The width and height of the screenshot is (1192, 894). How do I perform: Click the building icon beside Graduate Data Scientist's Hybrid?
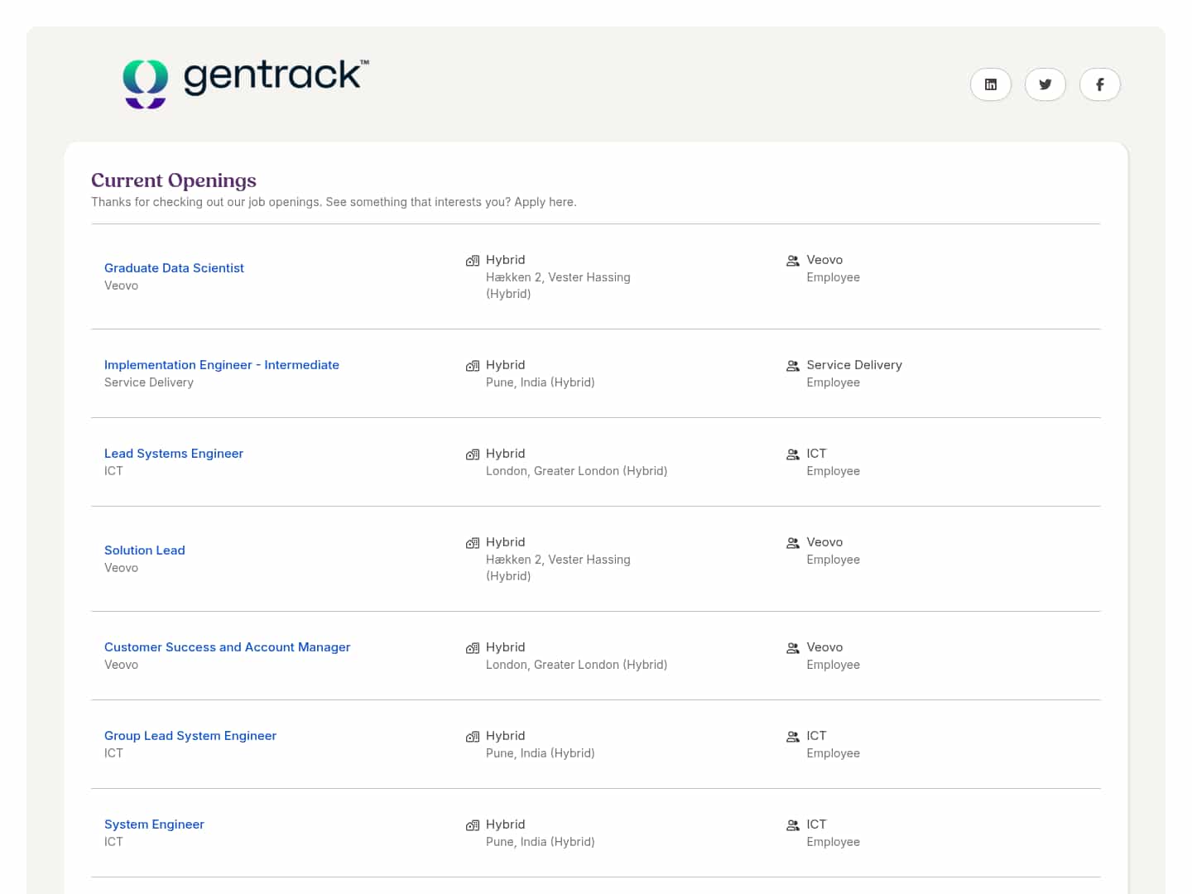click(x=473, y=261)
